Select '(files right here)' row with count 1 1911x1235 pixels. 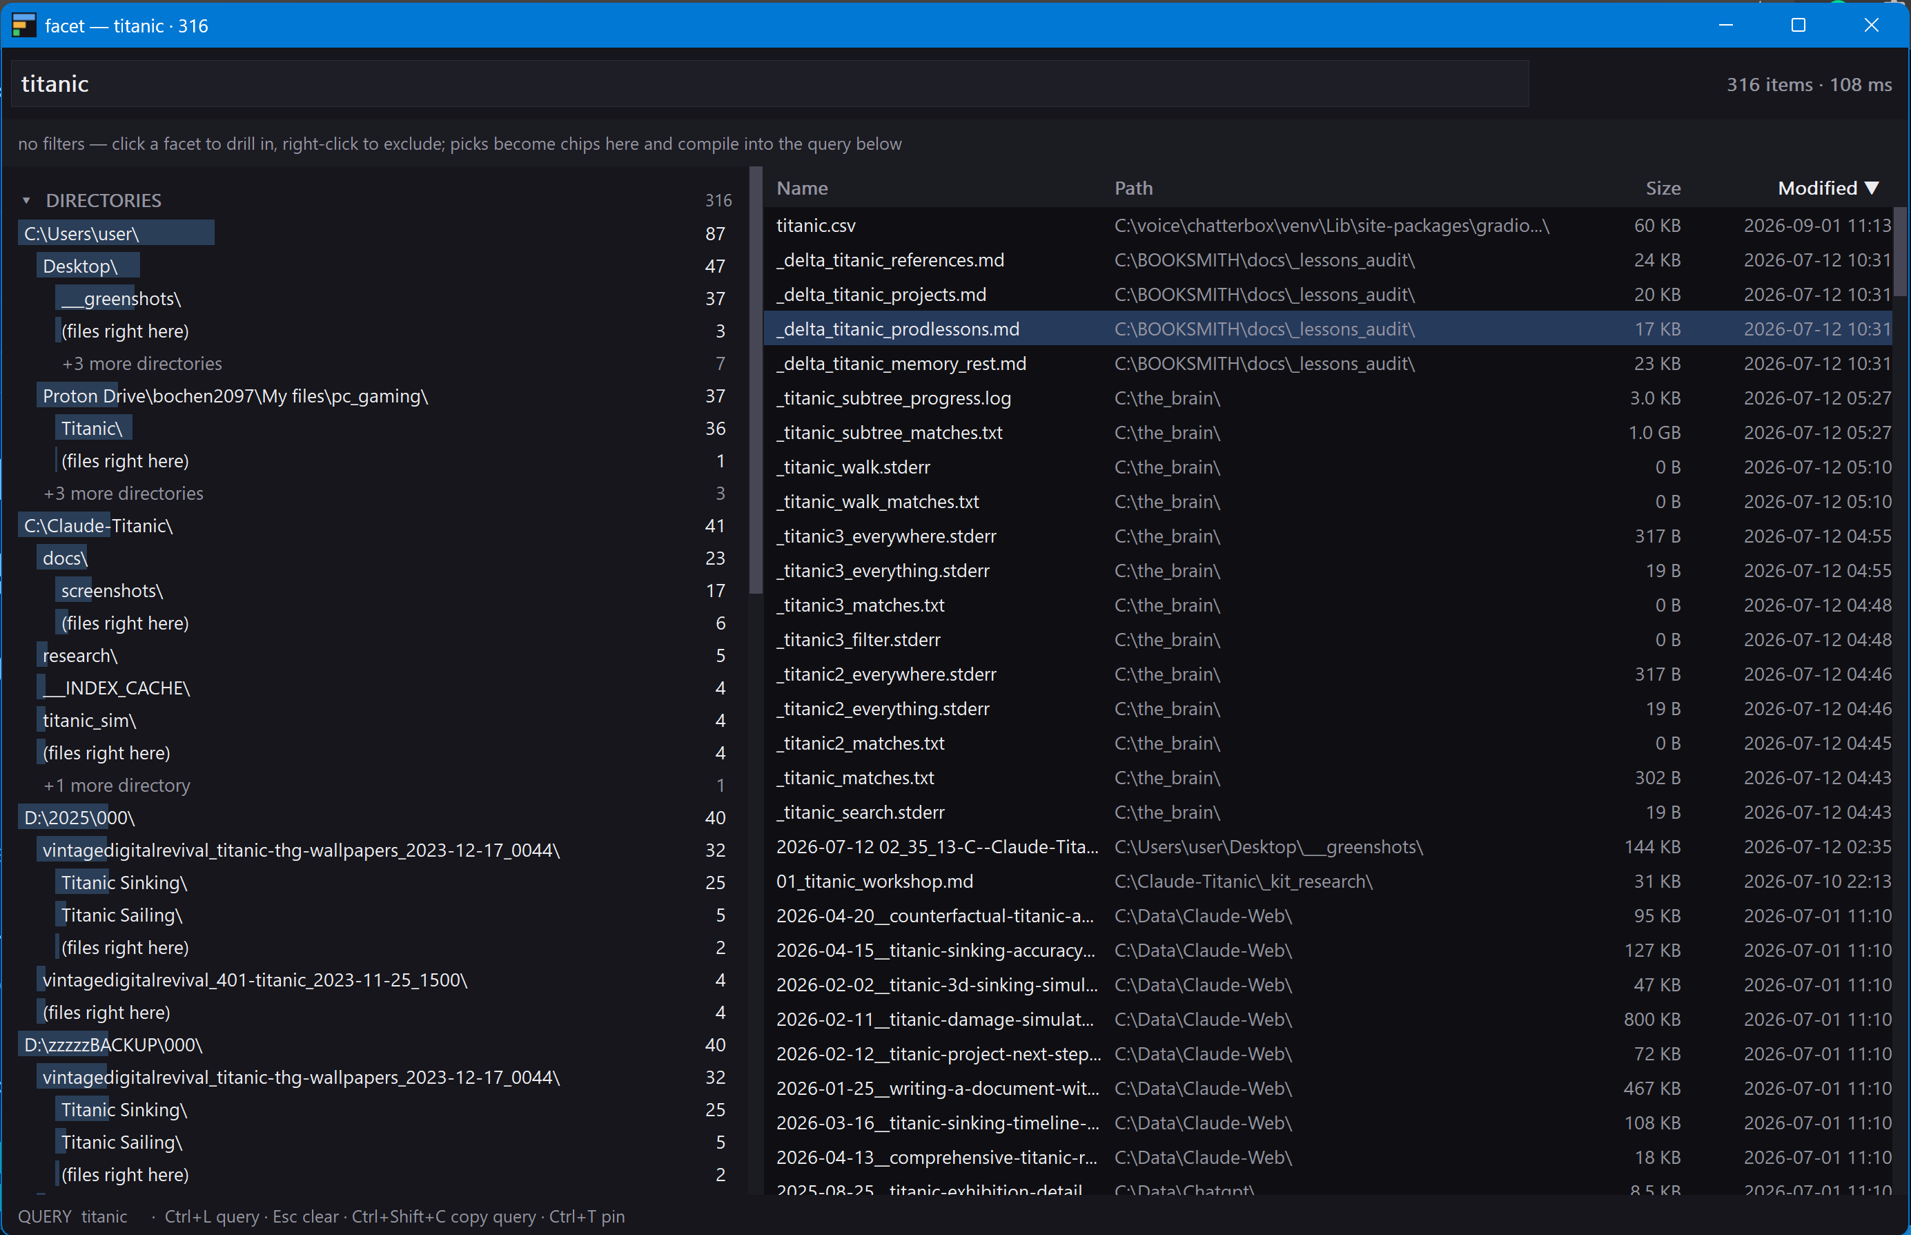click(x=393, y=461)
